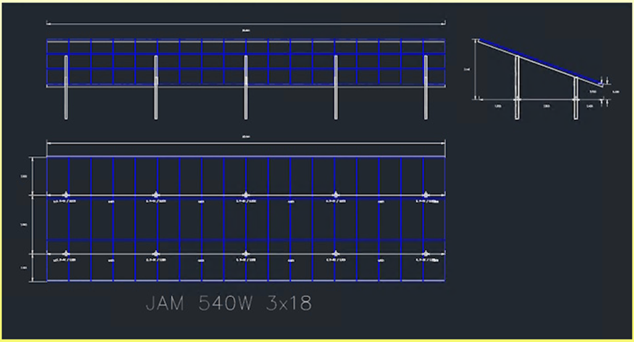Select the shorter front post in side view
This screenshot has height=342, width=634.
[x=576, y=98]
